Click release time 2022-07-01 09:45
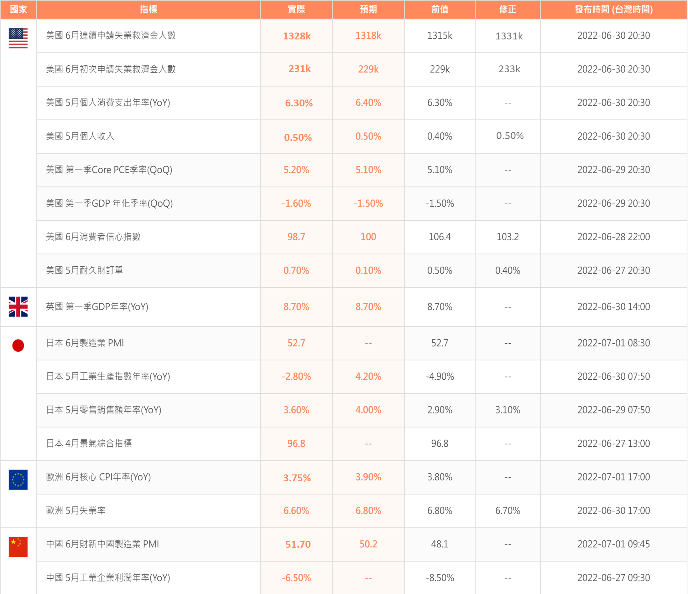The image size is (688, 594). 614,544
